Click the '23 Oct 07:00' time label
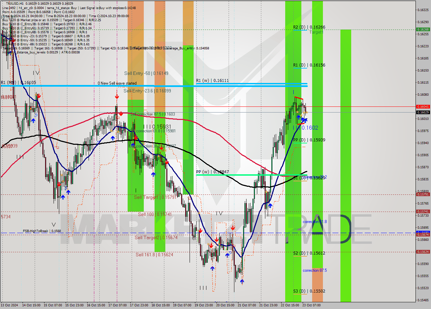Screen dimensions: 431x309 (x=311, y=305)
